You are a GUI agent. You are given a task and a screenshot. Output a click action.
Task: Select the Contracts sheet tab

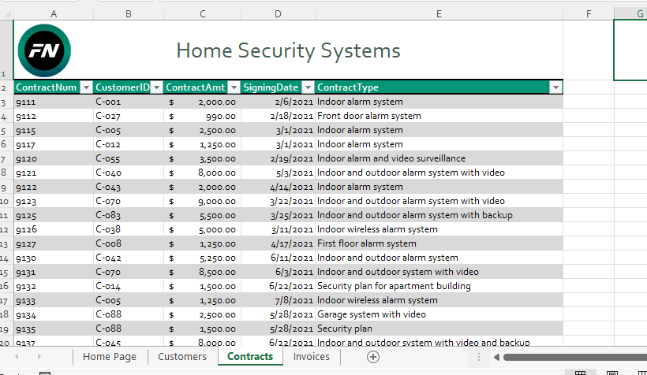(x=250, y=356)
